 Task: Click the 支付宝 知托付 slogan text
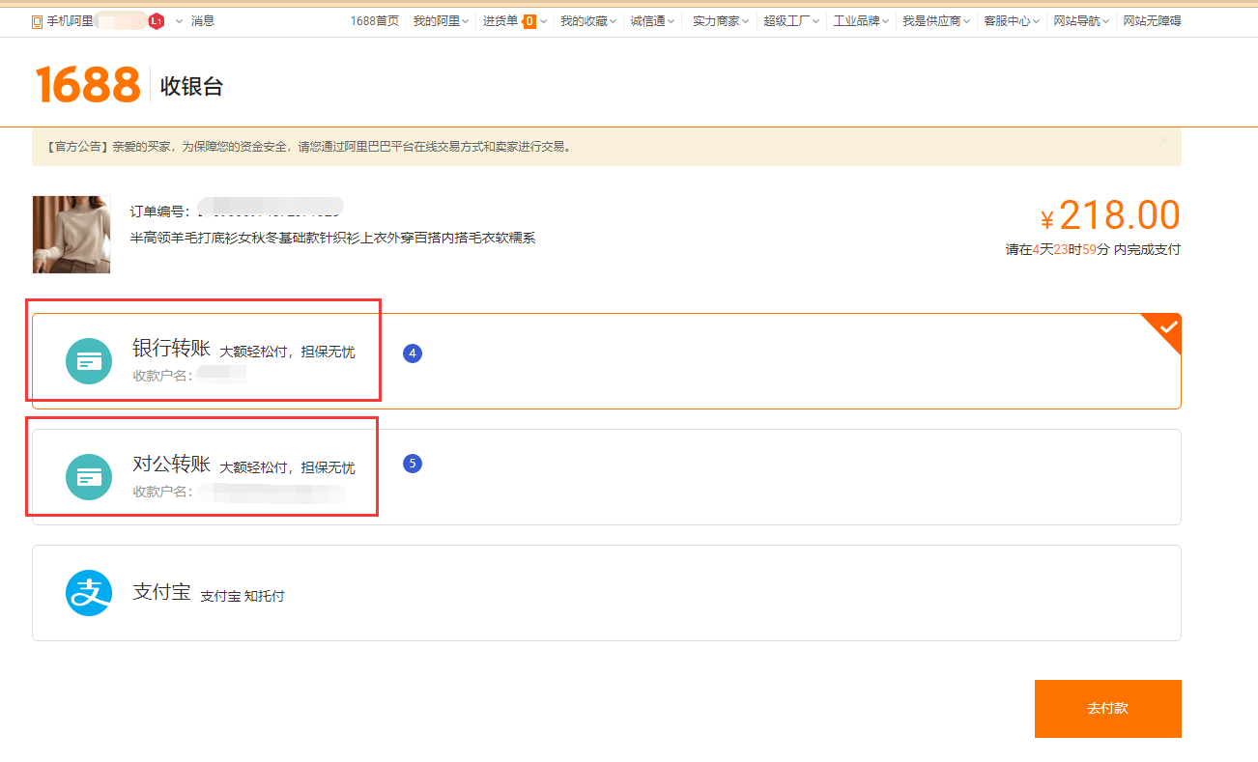point(243,596)
